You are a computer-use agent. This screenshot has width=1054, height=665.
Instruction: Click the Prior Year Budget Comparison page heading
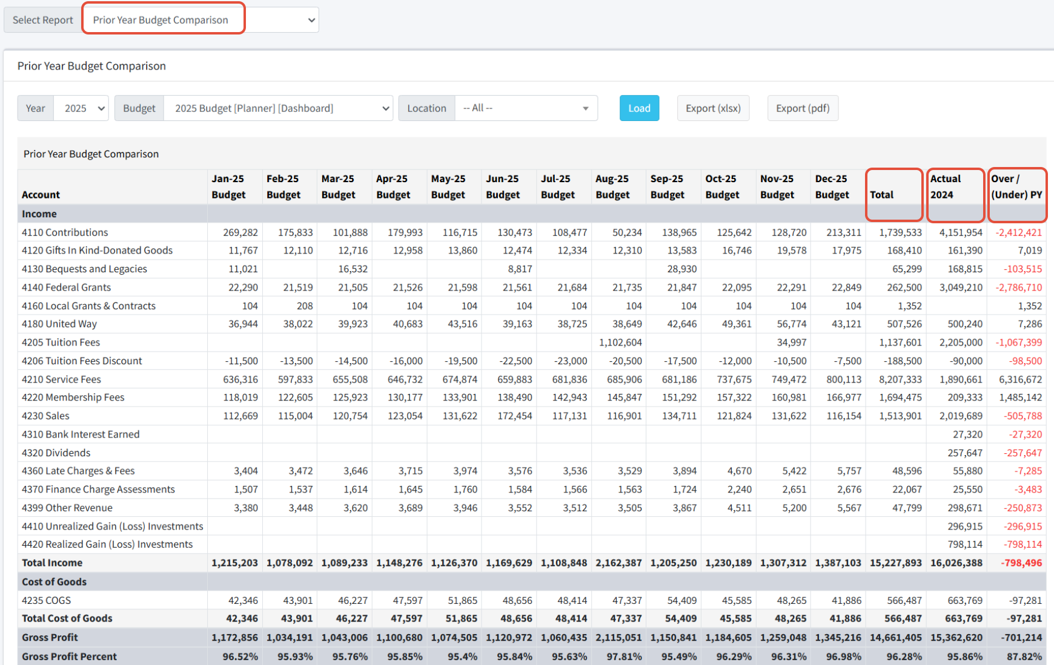pyautogui.click(x=91, y=66)
